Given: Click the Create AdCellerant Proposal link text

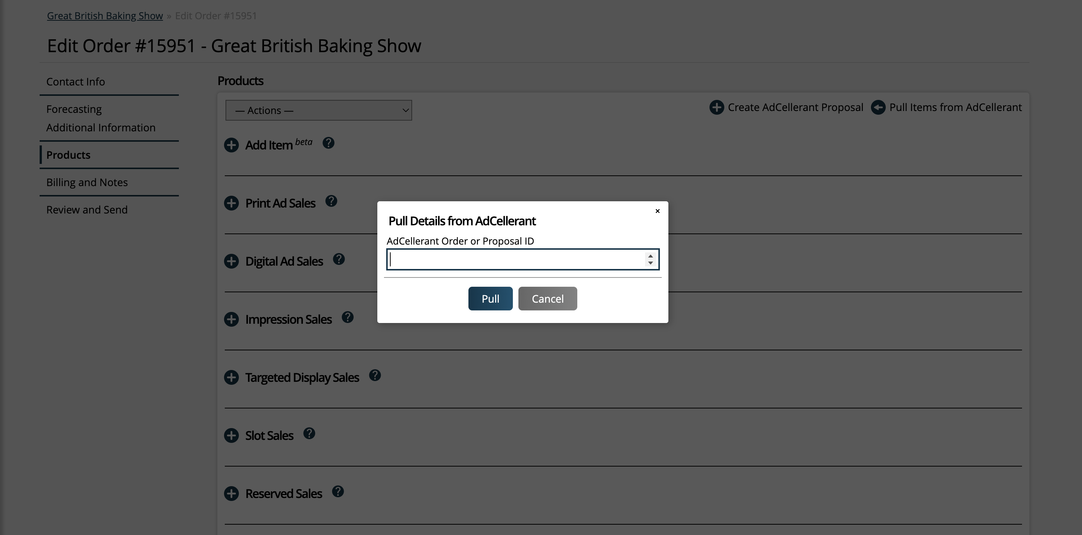Looking at the screenshot, I should pos(795,107).
